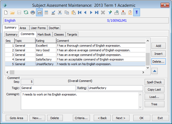
Task: Go to previous record arrow icon
Action: point(85,12)
